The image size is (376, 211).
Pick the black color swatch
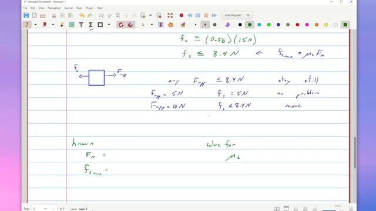tap(240, 25)
